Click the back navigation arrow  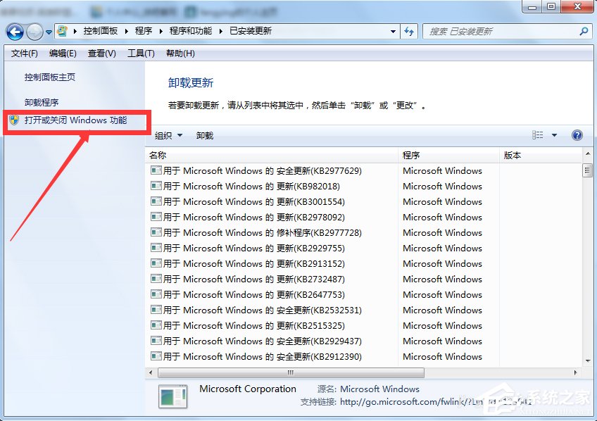tap(15, 32)
